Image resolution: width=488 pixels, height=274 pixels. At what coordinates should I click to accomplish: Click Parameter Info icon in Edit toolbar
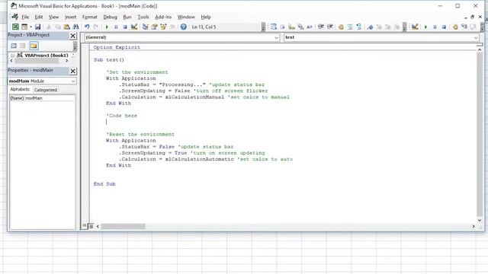(300, 27)
